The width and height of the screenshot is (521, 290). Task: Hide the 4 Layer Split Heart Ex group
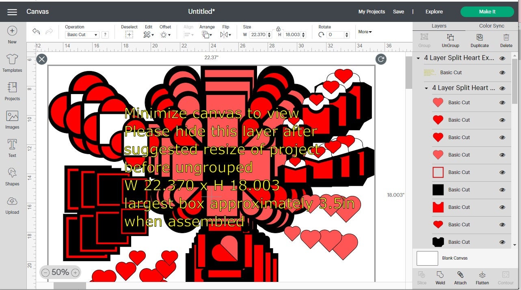click(502, 58)
